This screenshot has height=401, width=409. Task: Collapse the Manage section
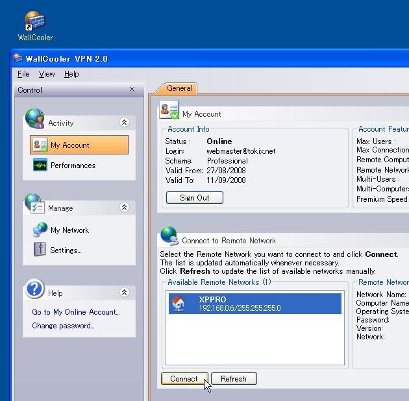click(125, 207)
